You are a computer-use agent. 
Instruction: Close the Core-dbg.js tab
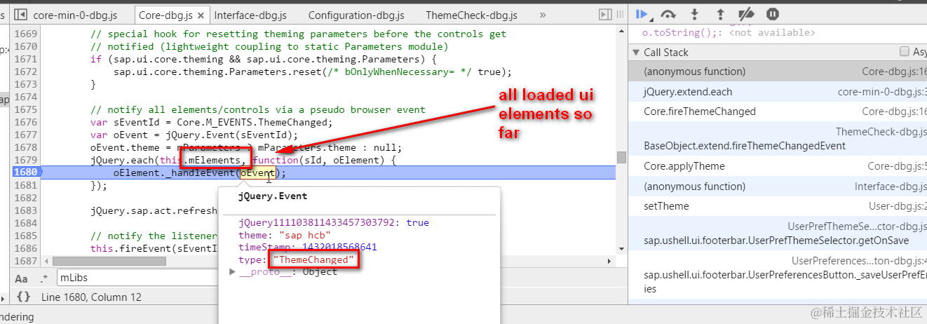(201, 15)
